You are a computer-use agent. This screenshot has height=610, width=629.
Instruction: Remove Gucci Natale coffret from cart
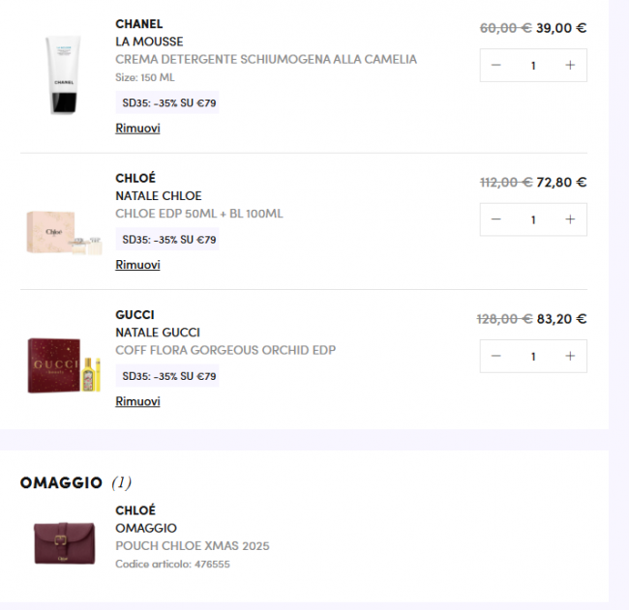[137, 401]
